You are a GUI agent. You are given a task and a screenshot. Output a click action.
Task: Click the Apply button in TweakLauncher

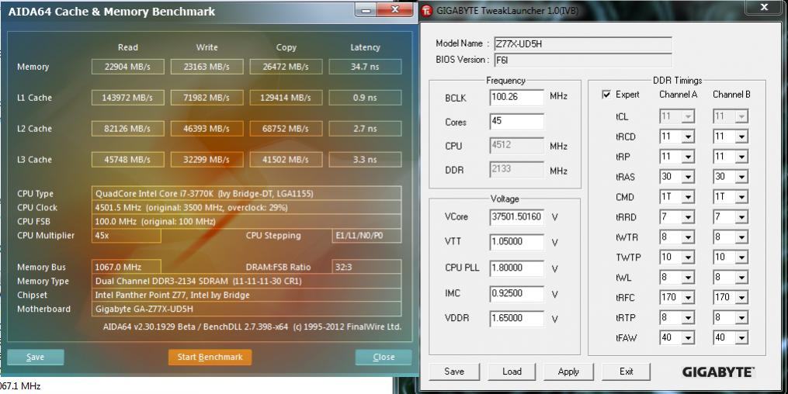tap(568, 372)
